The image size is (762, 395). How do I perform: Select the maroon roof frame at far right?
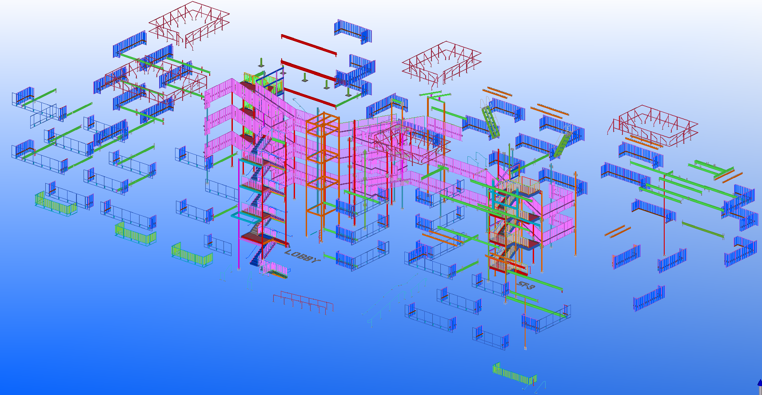point(652,125)
